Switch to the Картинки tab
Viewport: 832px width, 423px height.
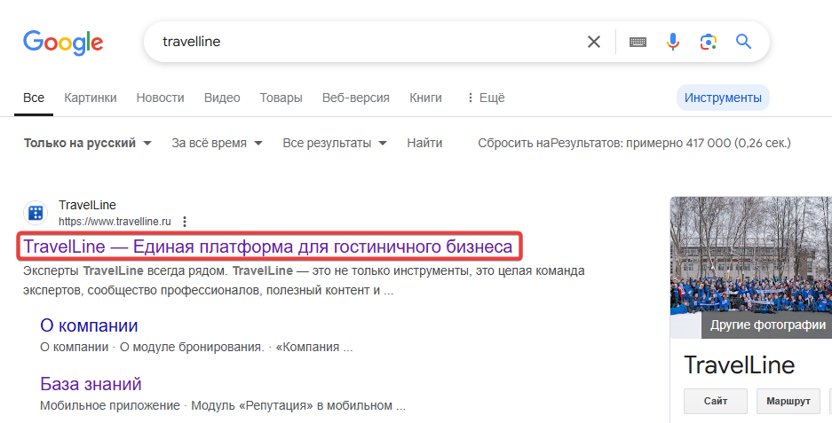point(91,98)
